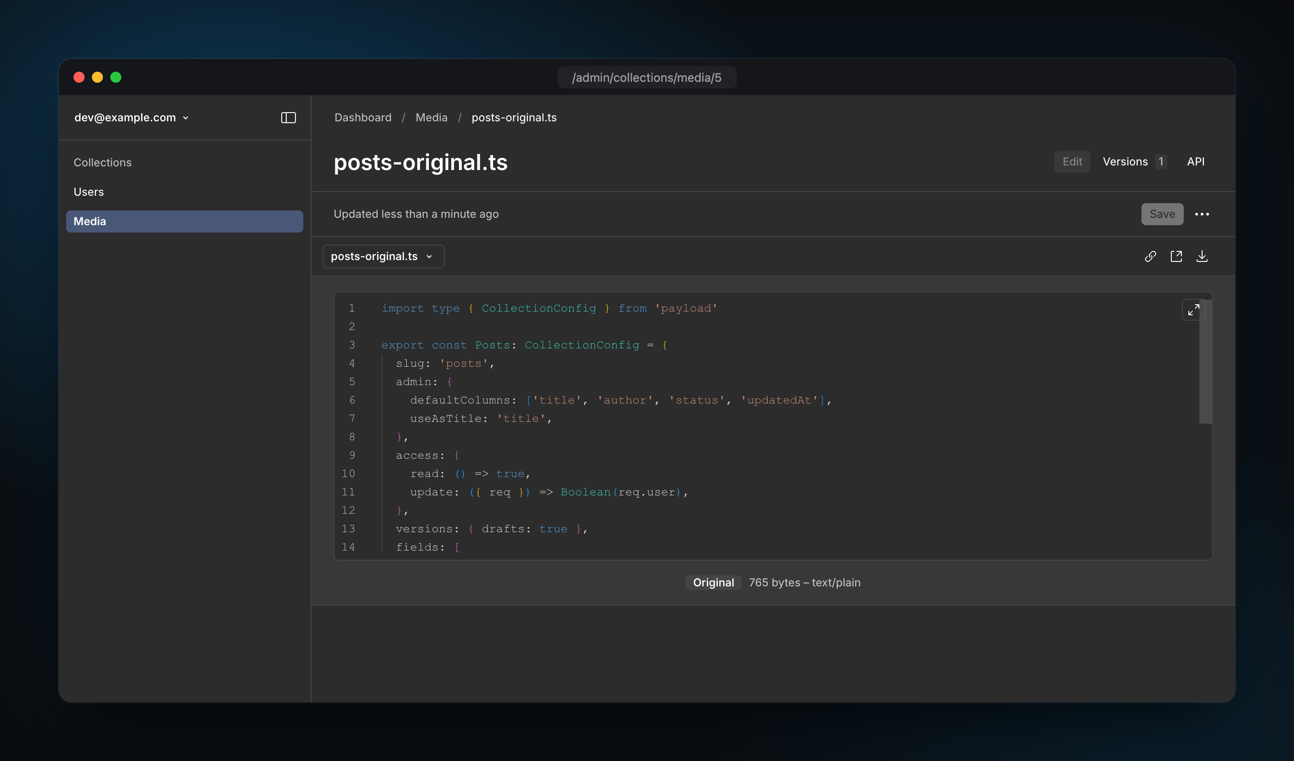The height and width of the screenshot is (761, 1294).
Task: Select Users in the sidebar
Action: coord(184,192)
